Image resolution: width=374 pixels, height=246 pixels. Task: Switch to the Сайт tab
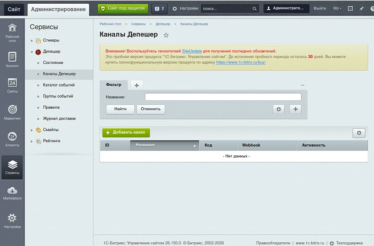pyautogui.click(x=14, y=9)
